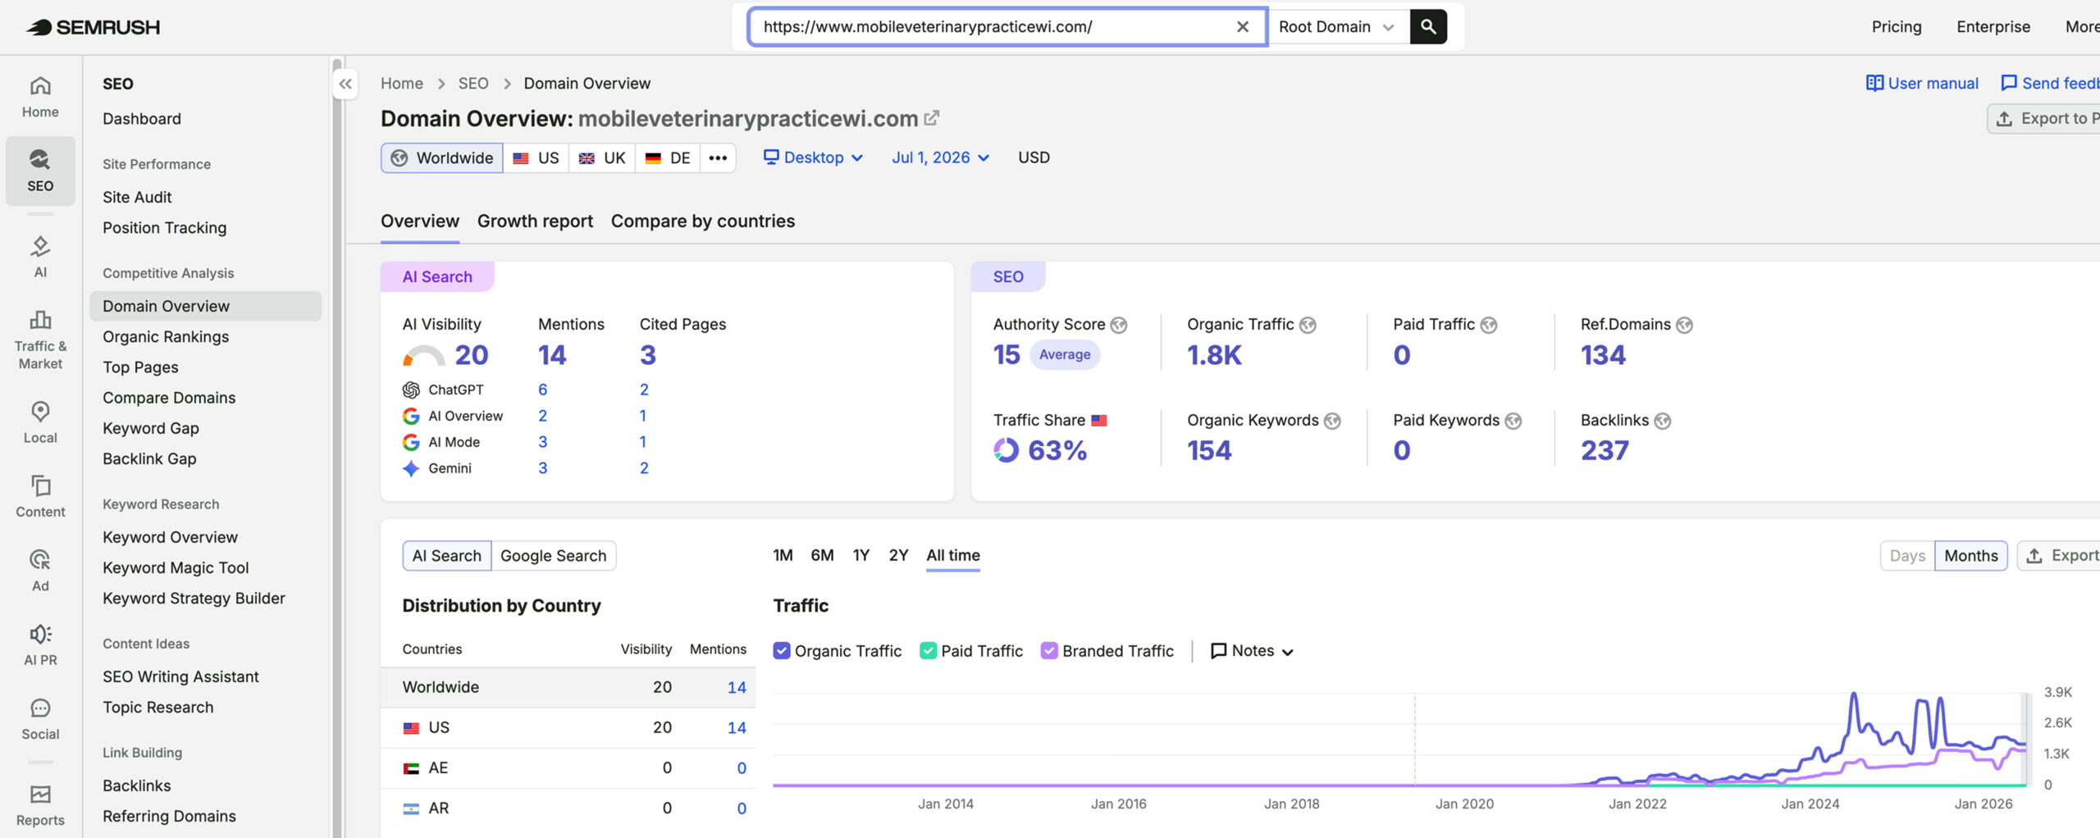
Task: Toggle Organic Traffic checkbox
Action: tap(782, 651)
